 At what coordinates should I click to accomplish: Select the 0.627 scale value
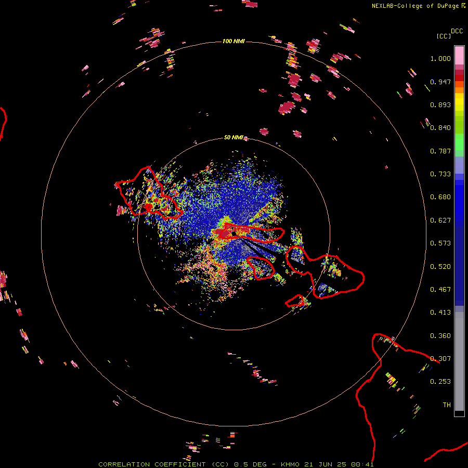pyautogui.click(x=440, y=220)
